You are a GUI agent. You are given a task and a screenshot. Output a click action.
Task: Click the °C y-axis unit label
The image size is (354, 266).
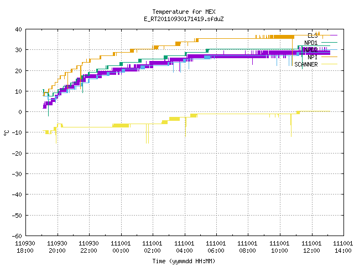[6, 133]
